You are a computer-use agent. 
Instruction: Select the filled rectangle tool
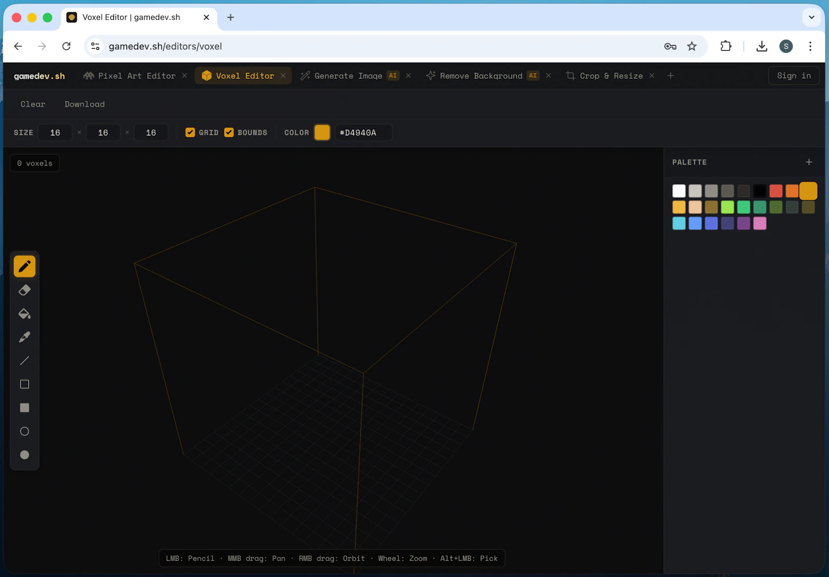[x=24, y=408]
